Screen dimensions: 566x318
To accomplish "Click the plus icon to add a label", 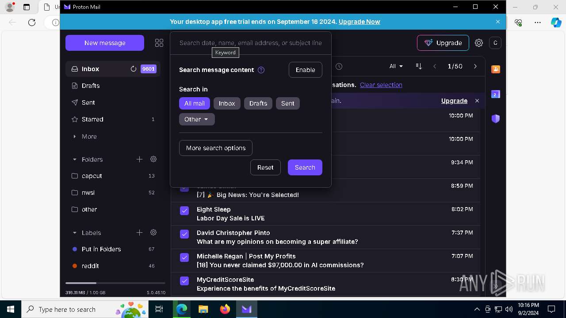I will point(139,232).
